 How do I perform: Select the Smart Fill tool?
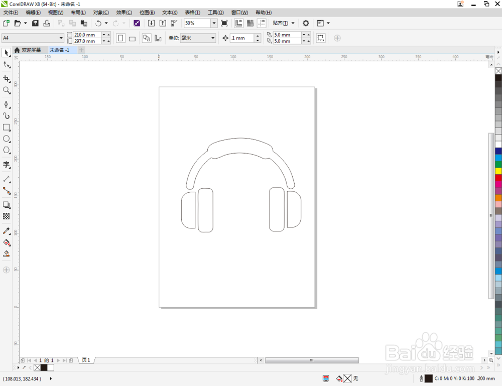(6, 254)
